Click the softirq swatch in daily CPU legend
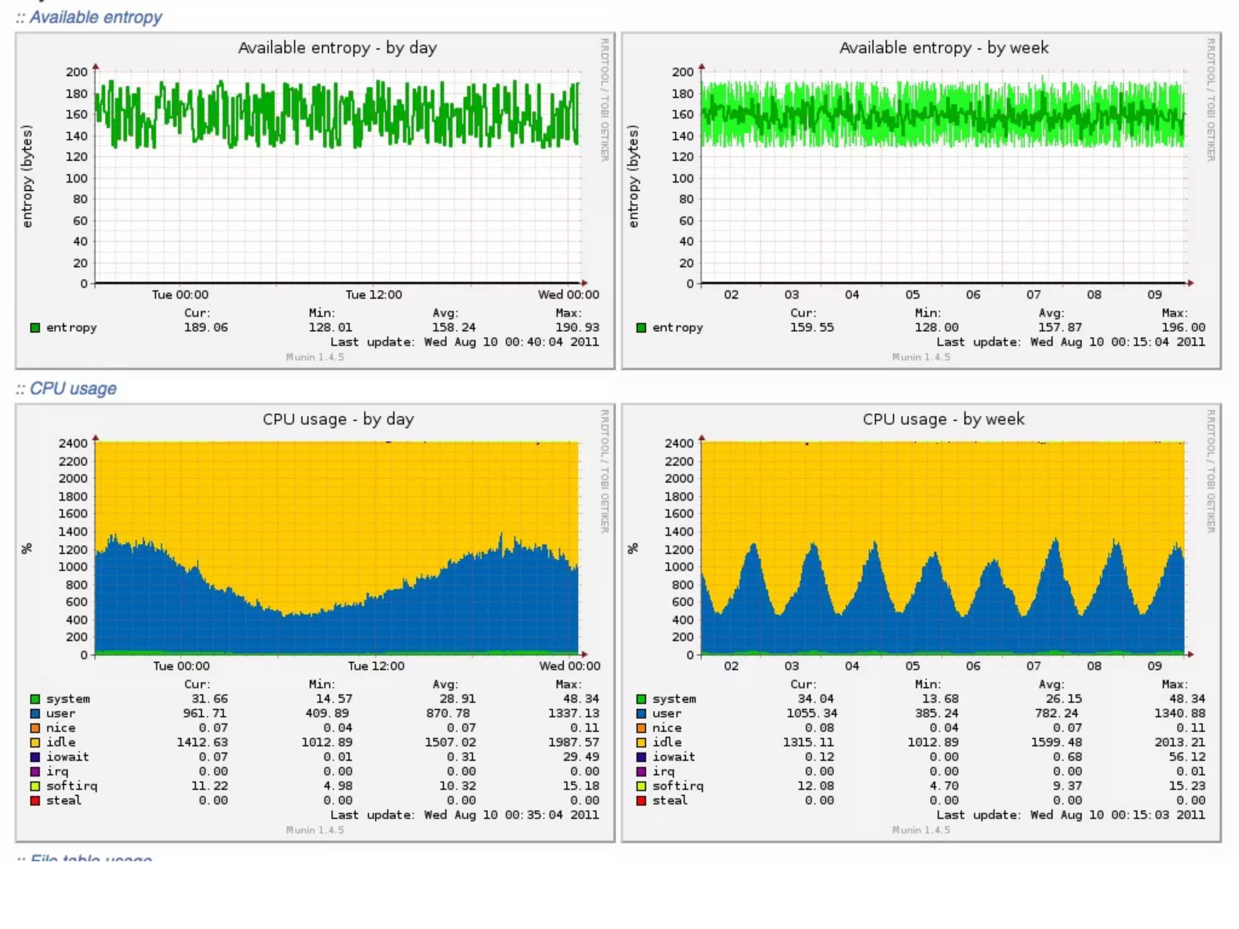The image size is (1239, 929). pos(35,786)
